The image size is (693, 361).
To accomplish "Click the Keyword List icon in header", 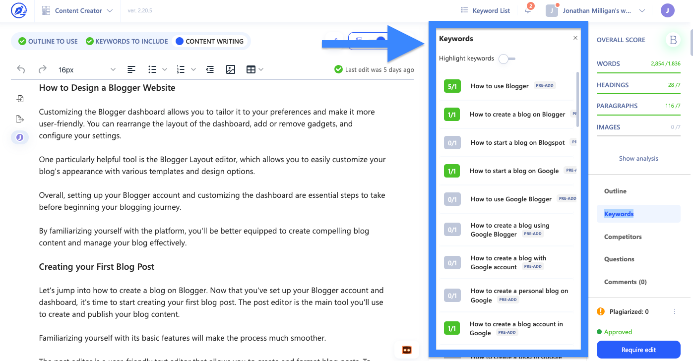I will point(464,10).
